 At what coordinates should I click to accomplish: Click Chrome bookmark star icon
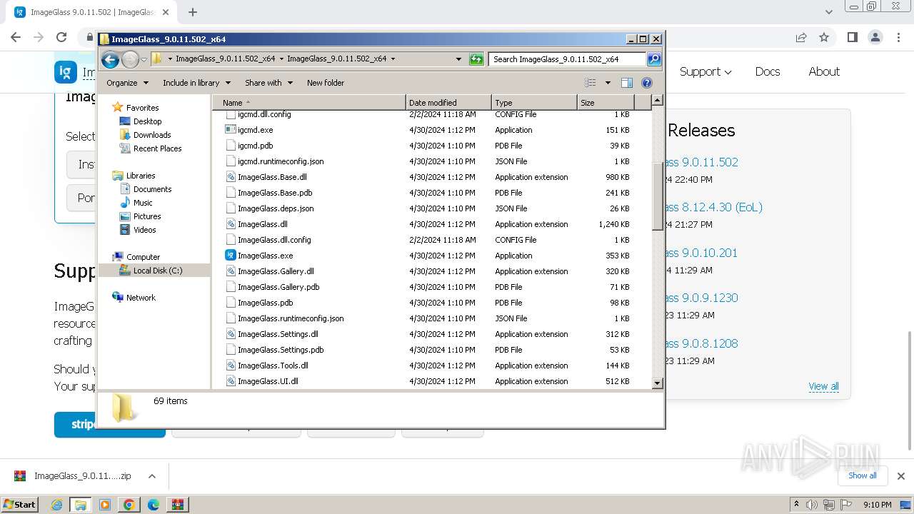click(x=824, y=37)
